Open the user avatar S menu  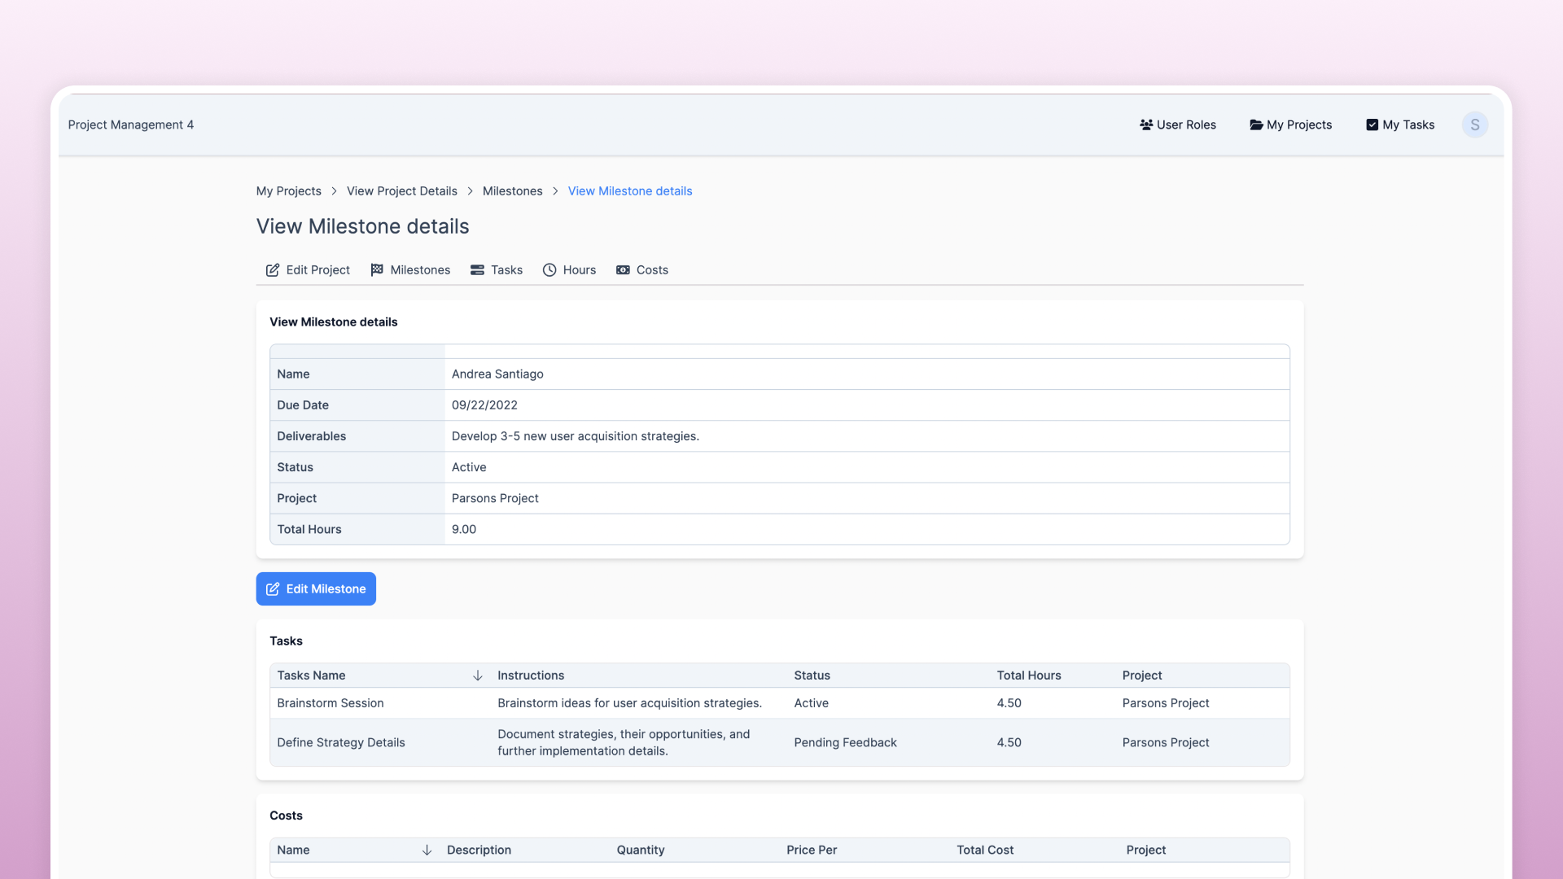[1474, 125]
